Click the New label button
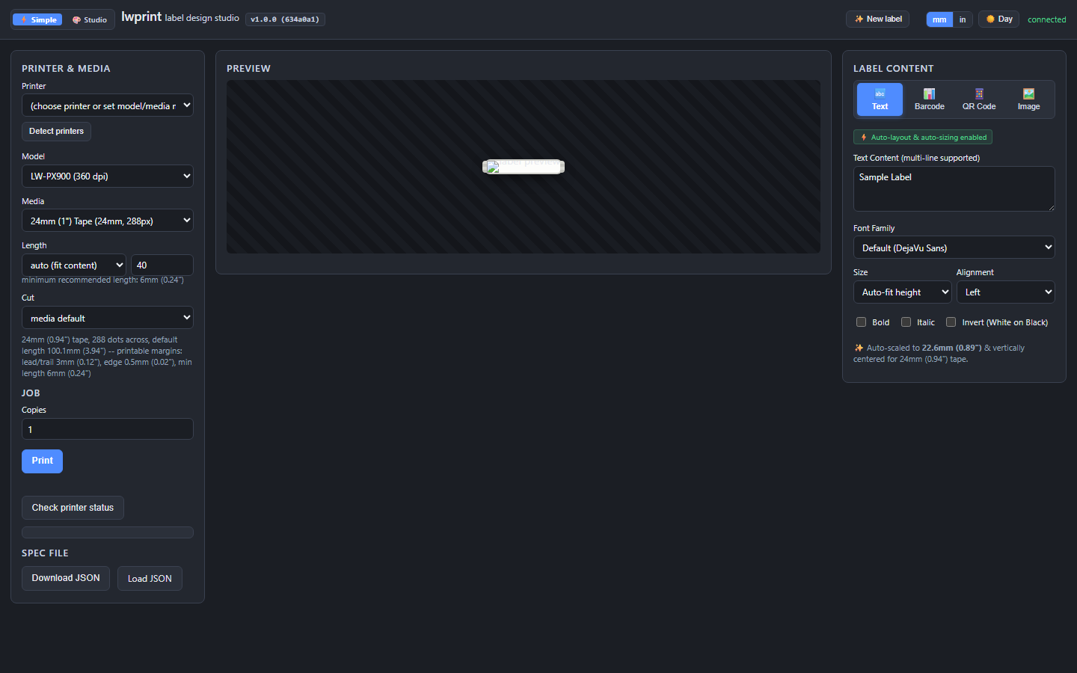 [x=877, y=19]
